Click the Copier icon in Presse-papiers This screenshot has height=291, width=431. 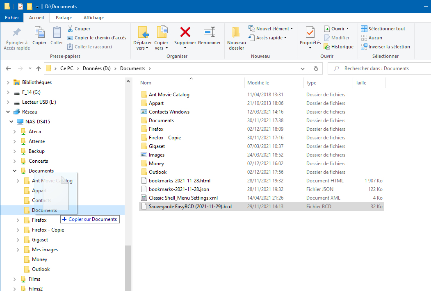39,33
